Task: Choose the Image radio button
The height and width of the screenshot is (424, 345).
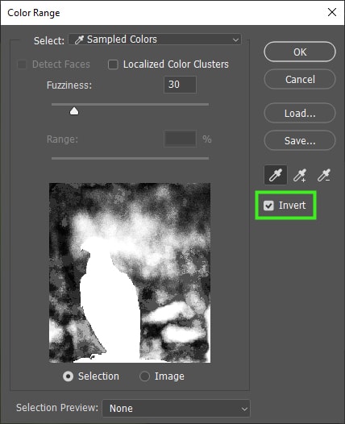Action: point(144,376)
